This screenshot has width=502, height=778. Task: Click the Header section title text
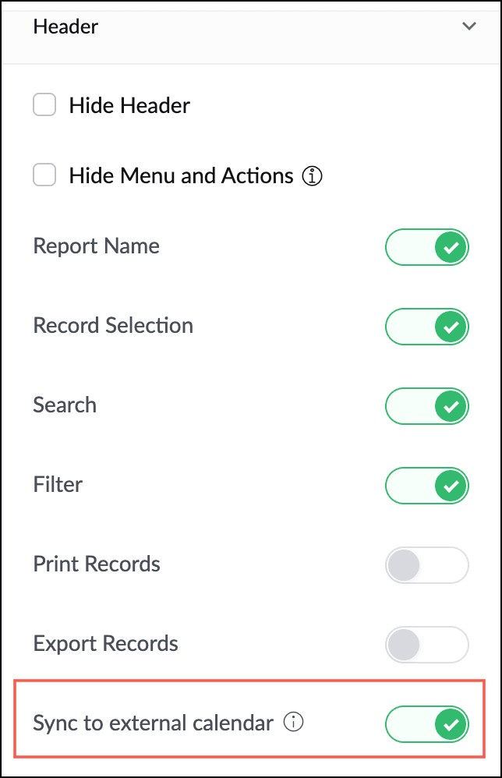tap(65, 27)
